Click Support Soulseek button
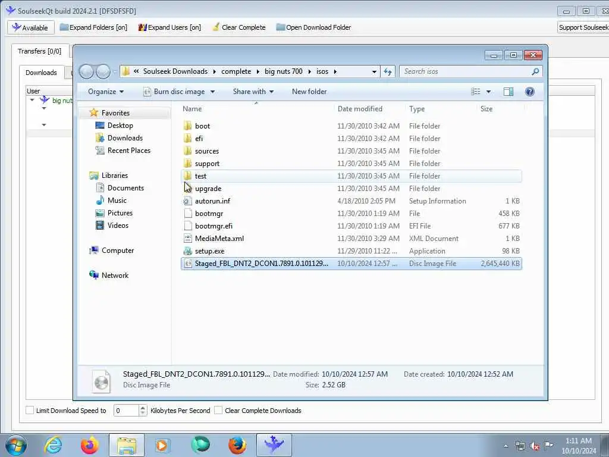The image size is (609, 457). [x=583, y=27]
